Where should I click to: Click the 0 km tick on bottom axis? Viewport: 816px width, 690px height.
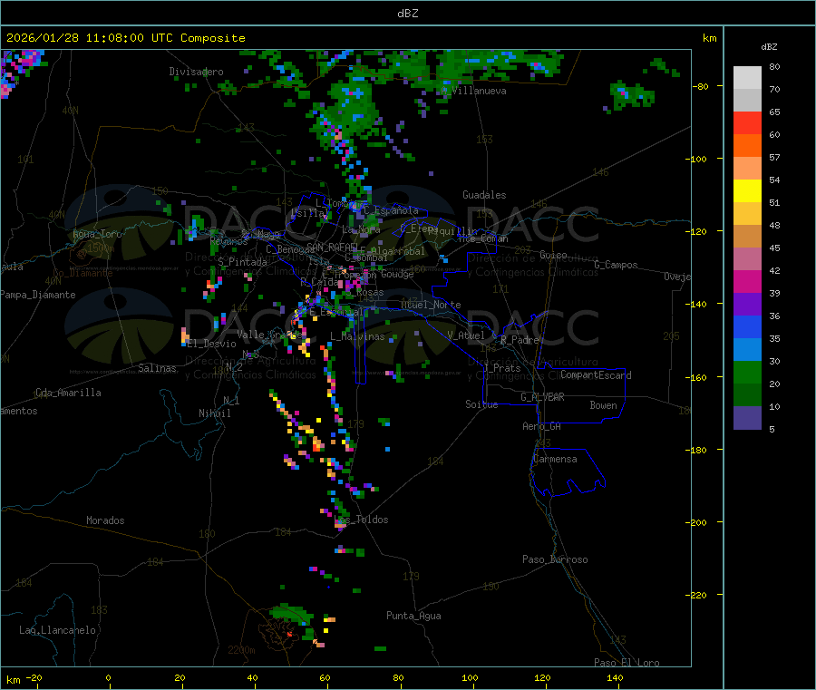pyautogui.click(x=108, y=678)
